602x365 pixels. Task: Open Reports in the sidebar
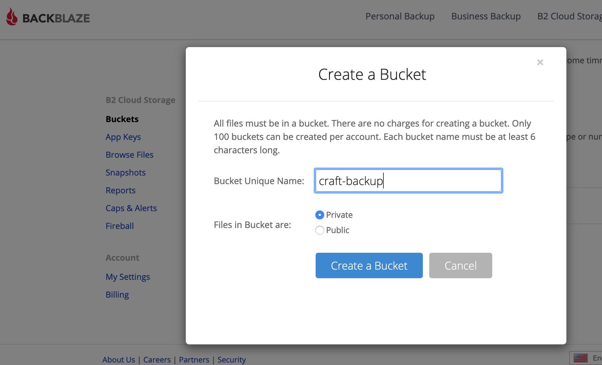coord(121,190)
